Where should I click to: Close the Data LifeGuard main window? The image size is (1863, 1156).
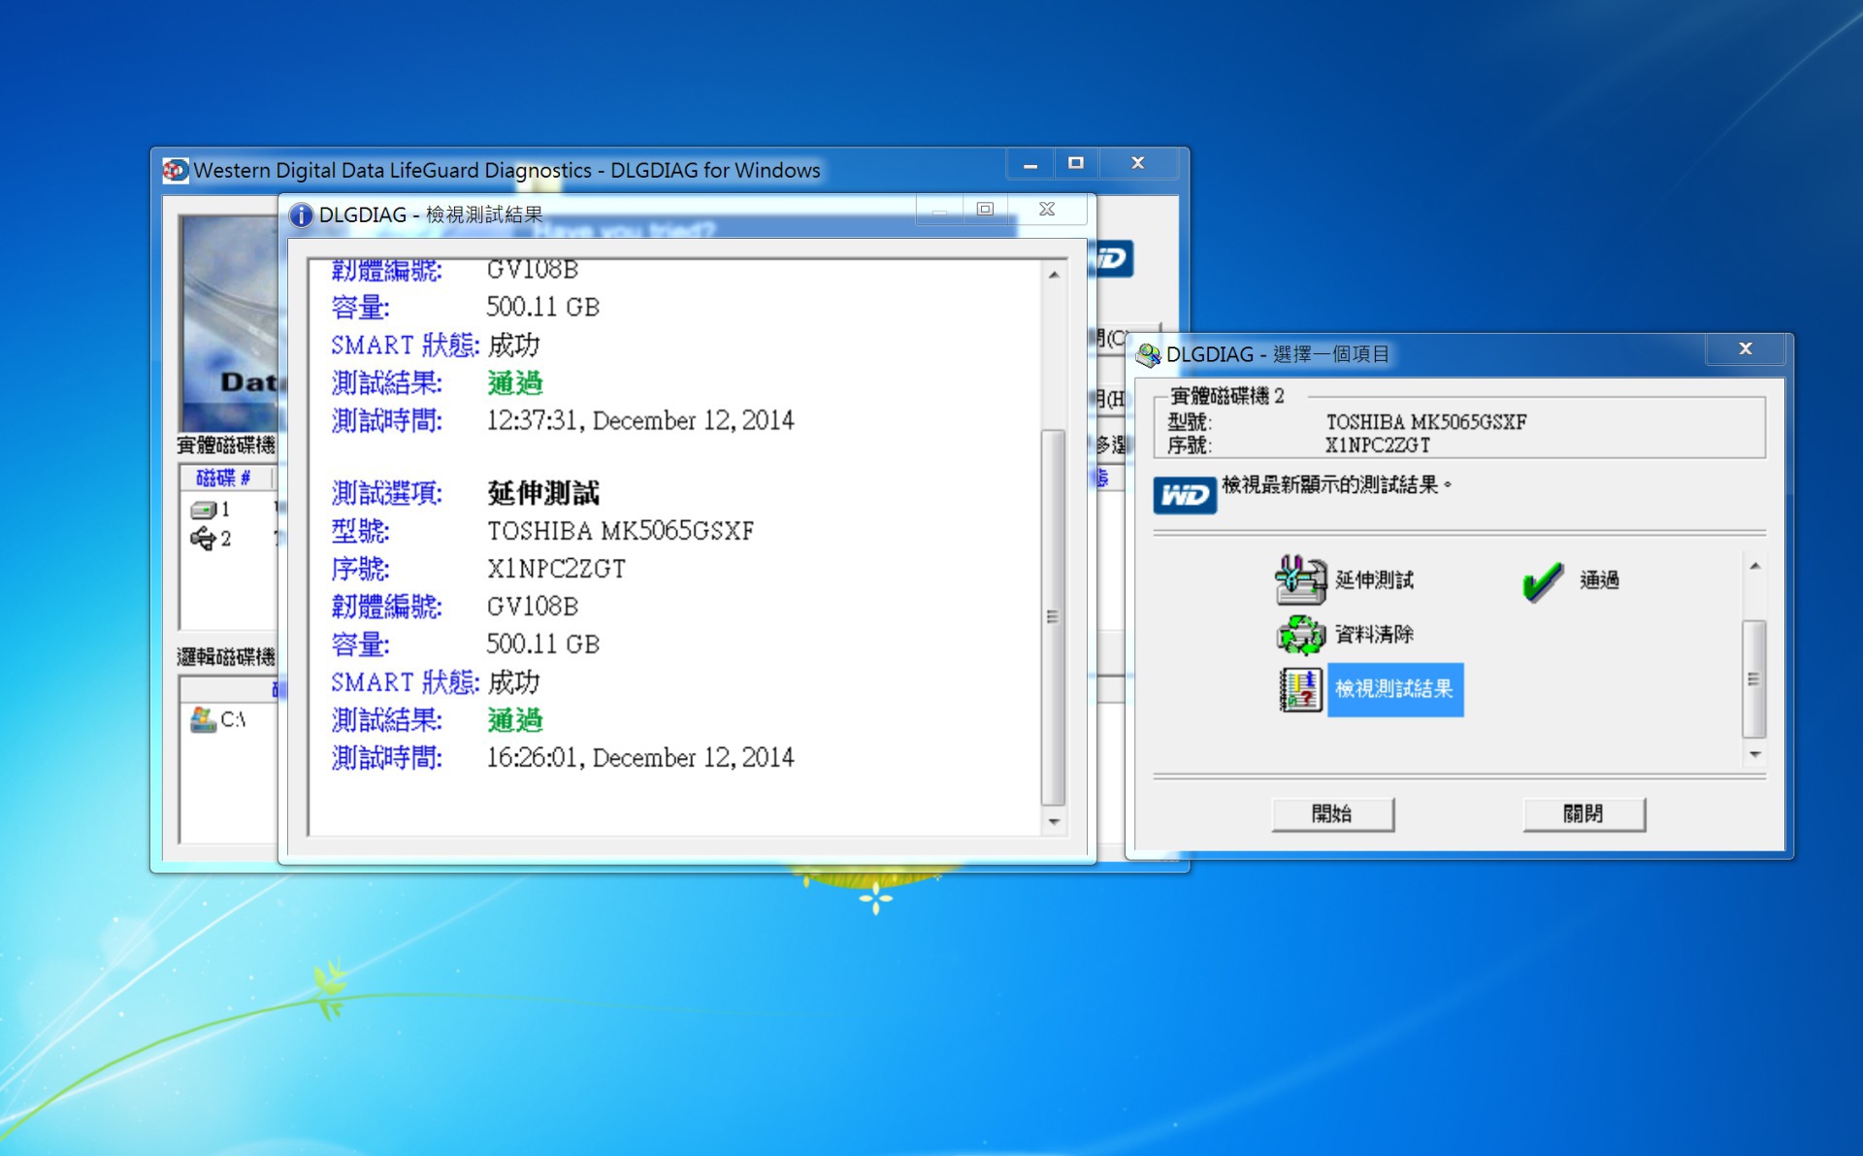coord(1138,164)
